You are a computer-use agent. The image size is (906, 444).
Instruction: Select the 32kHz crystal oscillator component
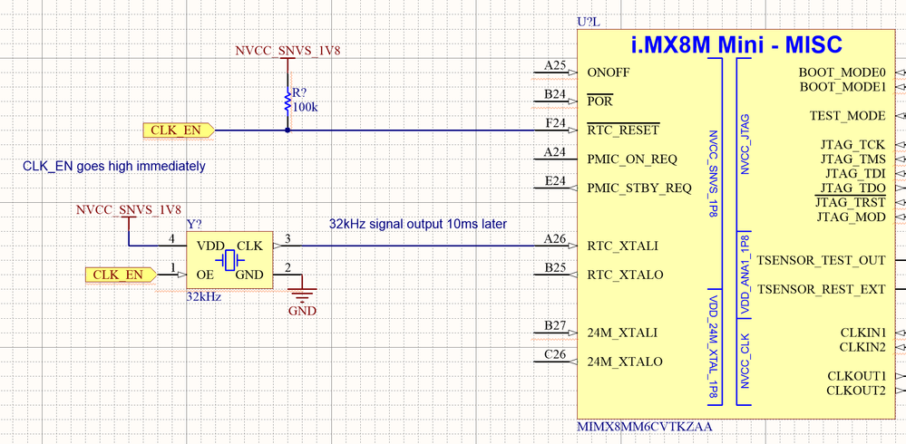(229, 260)
